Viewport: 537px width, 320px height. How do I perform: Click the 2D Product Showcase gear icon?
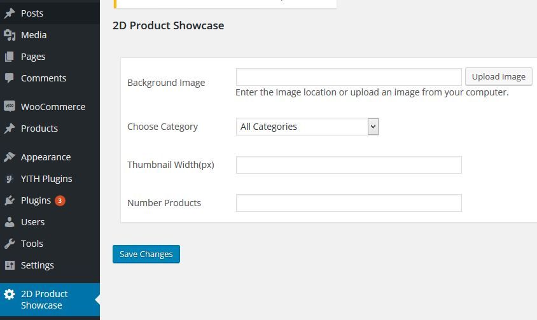coord(10,295)
